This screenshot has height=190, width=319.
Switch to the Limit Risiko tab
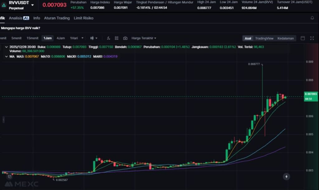pyautogui.click(x=83, y=18)
